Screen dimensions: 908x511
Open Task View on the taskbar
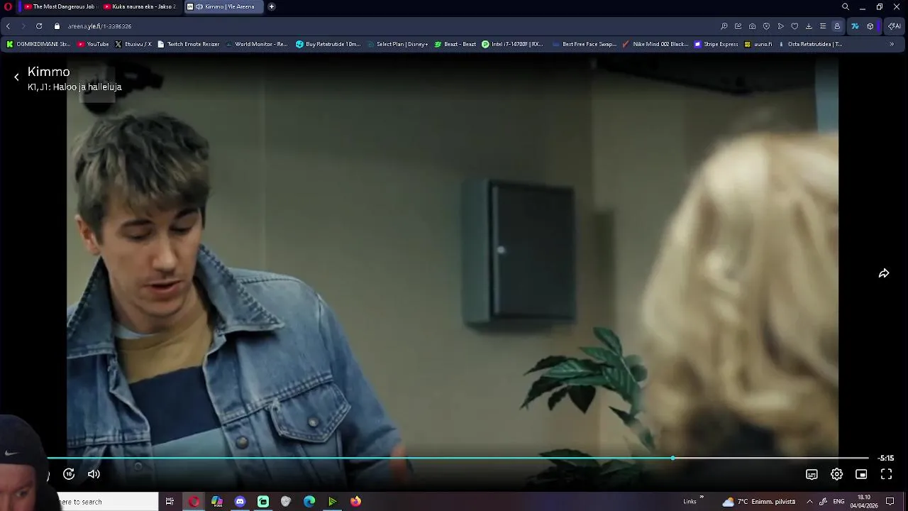[170, 502]
